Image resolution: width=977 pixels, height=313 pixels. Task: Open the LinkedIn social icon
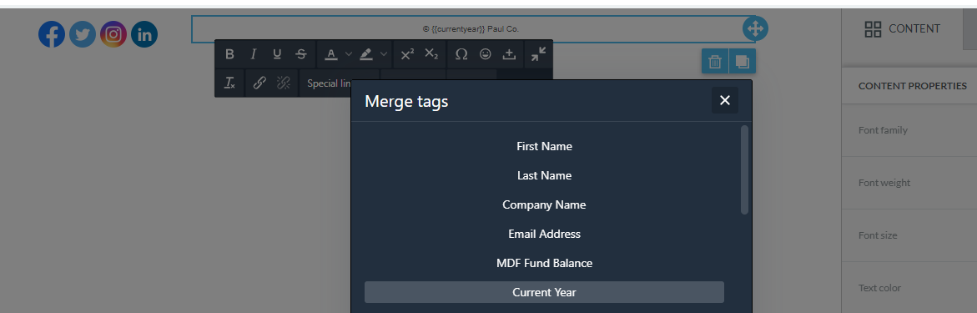click(x=144, y=33)
